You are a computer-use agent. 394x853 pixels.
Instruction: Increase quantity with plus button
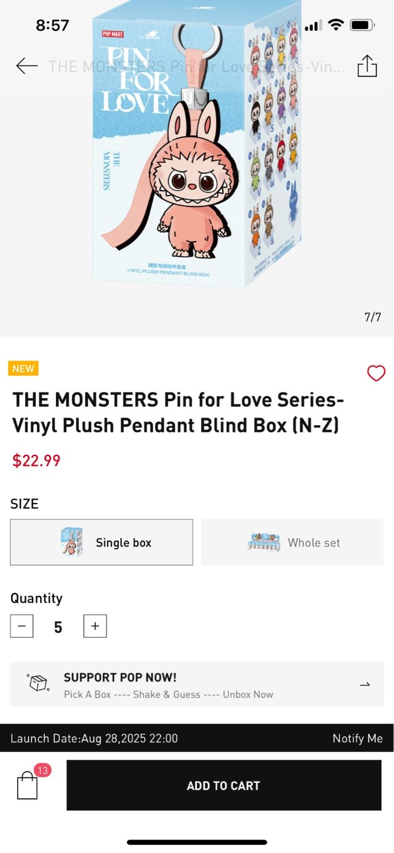[95, 626]
